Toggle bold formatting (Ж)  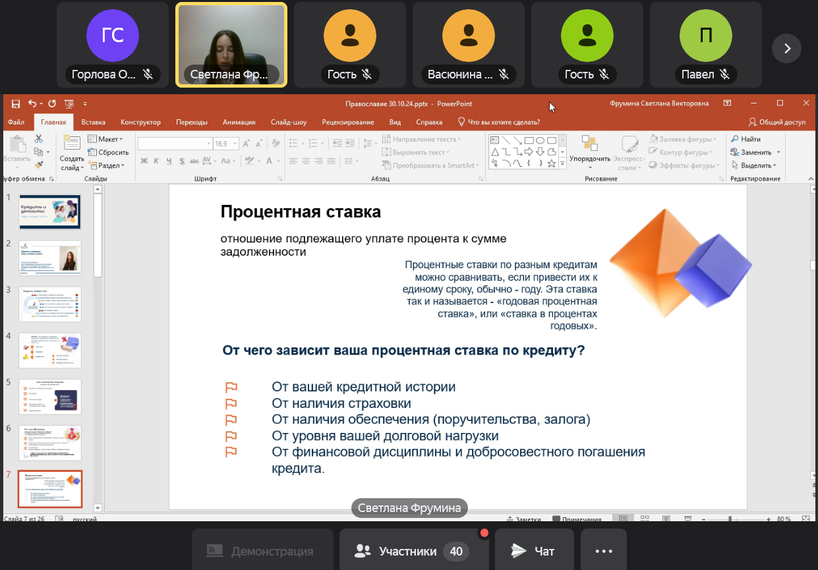(144, 161)
